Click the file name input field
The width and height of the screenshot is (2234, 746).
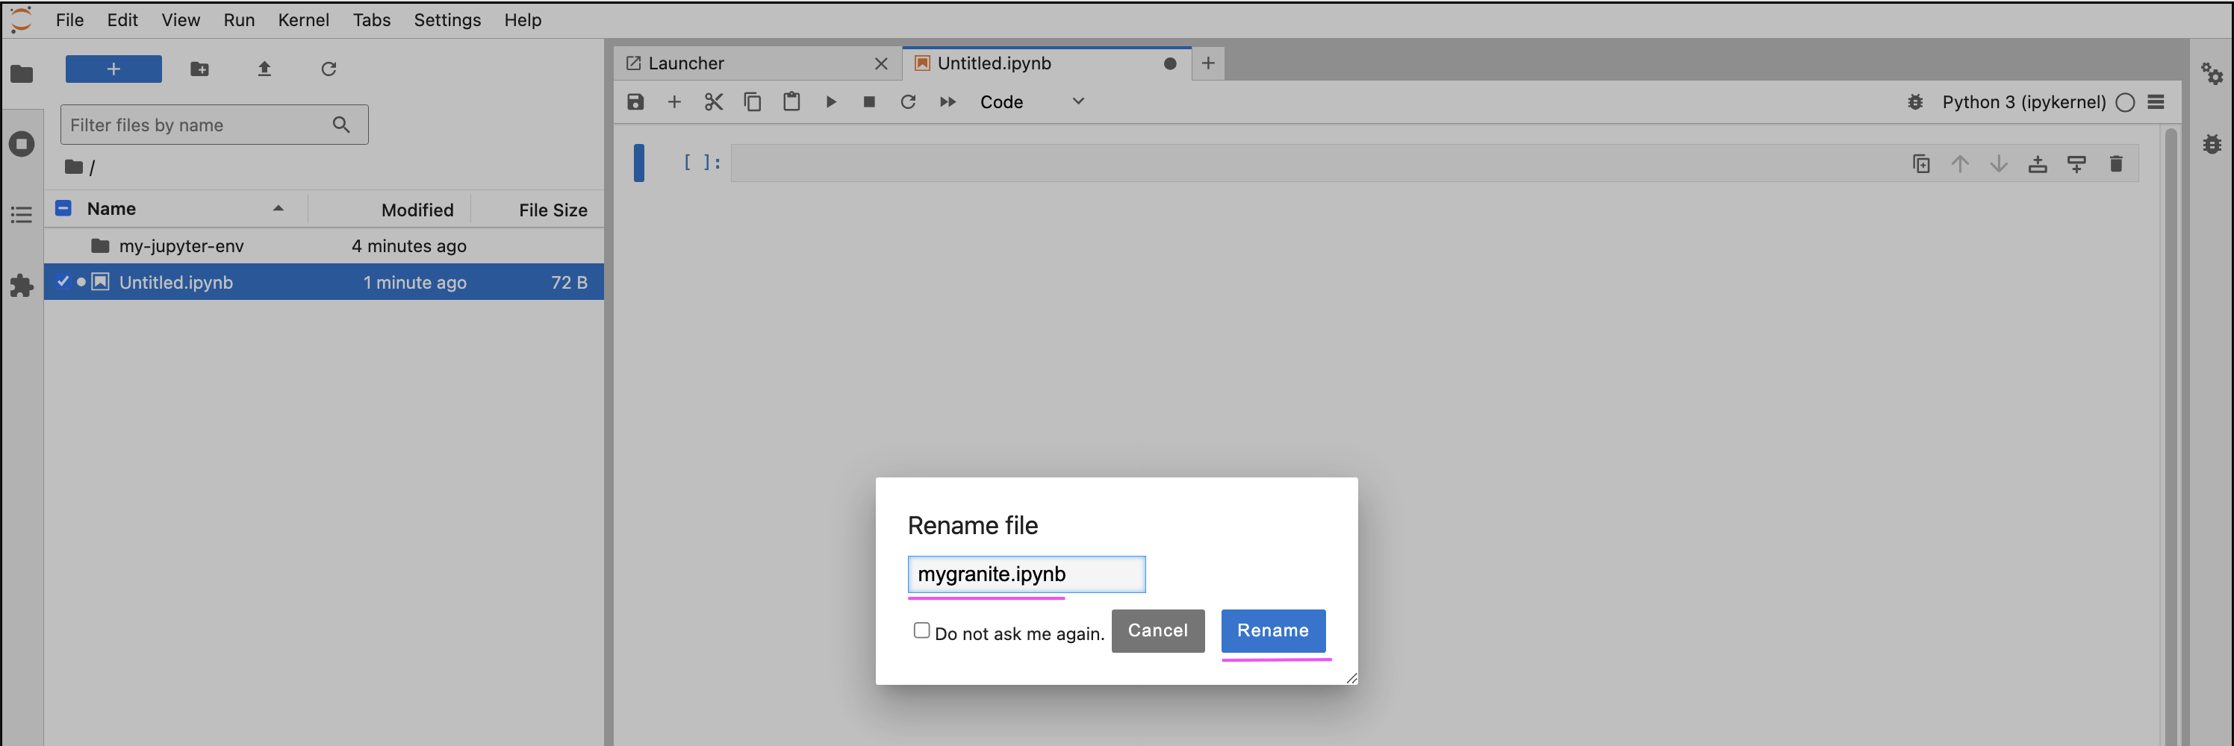(x=1025, y=574)
